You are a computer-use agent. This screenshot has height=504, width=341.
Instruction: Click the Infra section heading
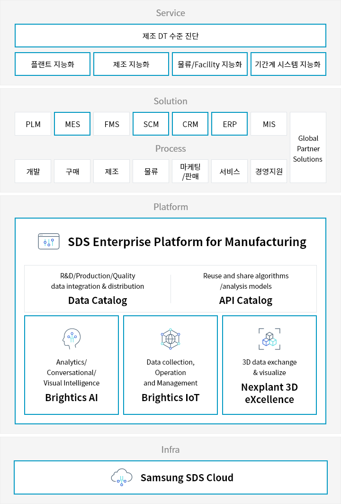pyautogui.click(x=170, y=449)
